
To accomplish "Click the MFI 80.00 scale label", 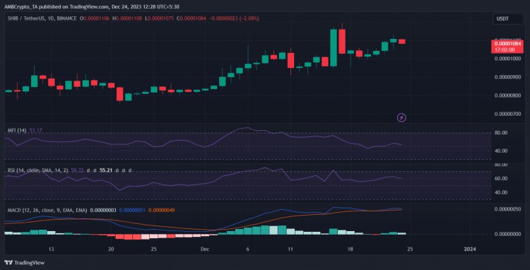I will (501, 133).
